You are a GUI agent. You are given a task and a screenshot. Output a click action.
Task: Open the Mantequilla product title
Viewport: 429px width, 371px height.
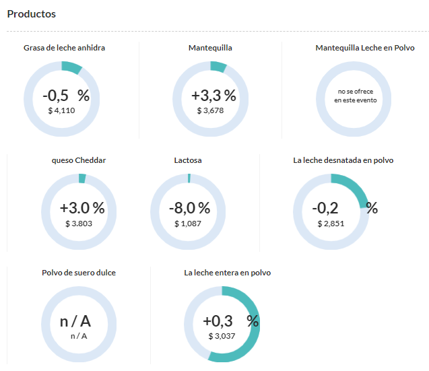click(210, 48)
